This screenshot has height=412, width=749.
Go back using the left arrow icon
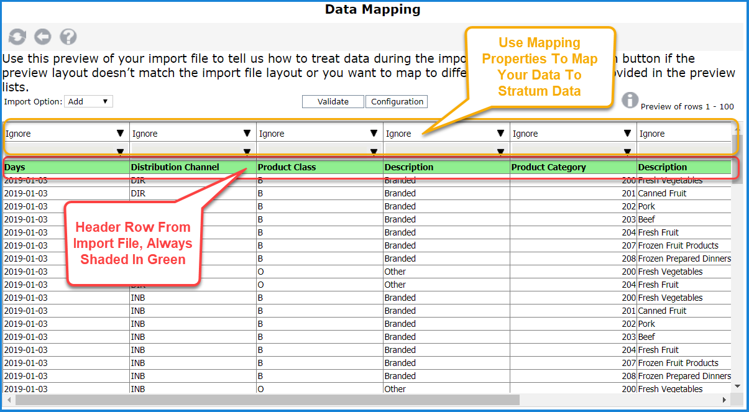(42, 37)
